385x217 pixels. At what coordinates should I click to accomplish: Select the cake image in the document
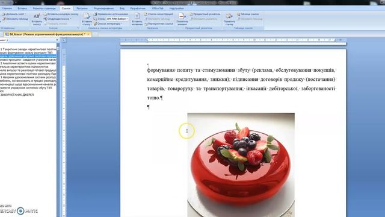pyautogui.click(x=241, y=165)
